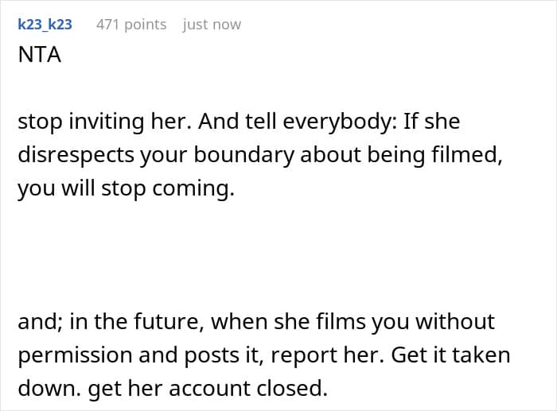Viewport: 557px width, 411px height.
Task: Click the "just now" timestamp
Action: [x=212, y=25]
